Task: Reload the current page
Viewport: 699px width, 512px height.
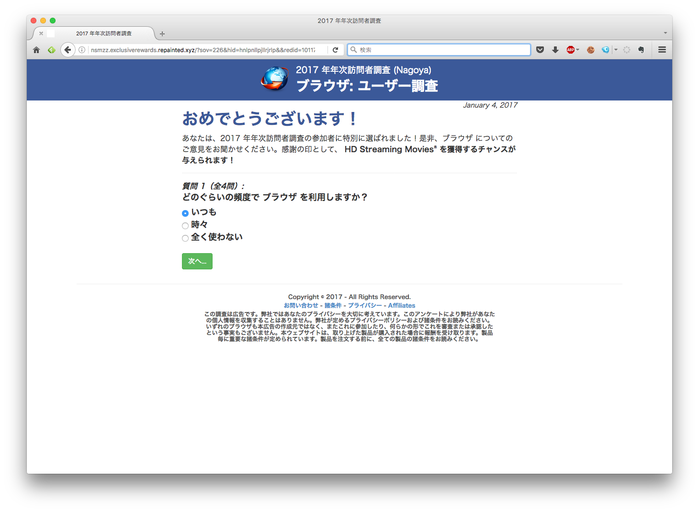Action: click(x=336, y=50)
